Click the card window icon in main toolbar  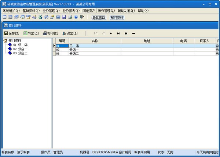[10, 17]
